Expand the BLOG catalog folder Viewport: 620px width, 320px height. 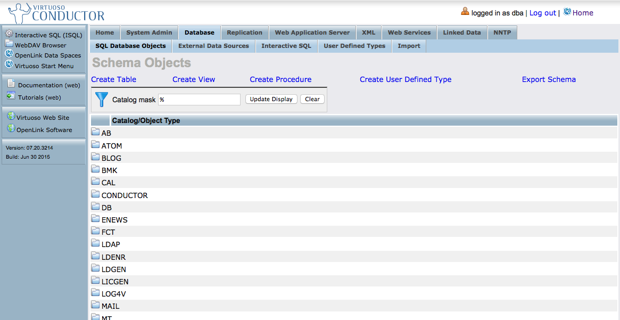96,157
